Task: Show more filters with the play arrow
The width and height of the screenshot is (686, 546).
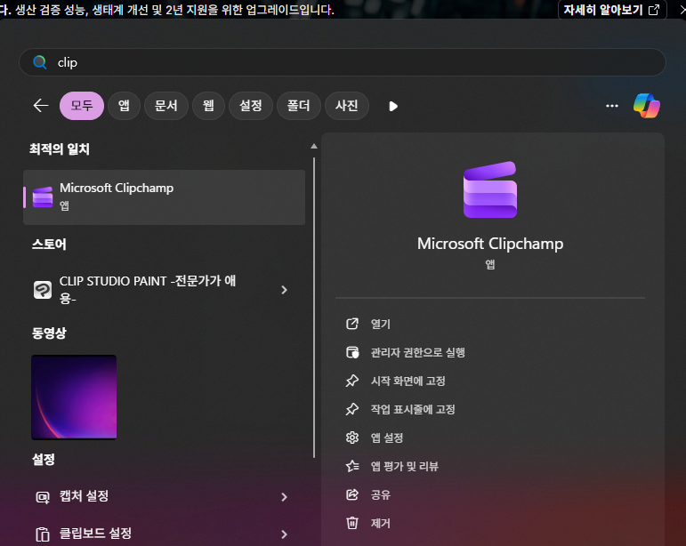Action: coord(393,106)
